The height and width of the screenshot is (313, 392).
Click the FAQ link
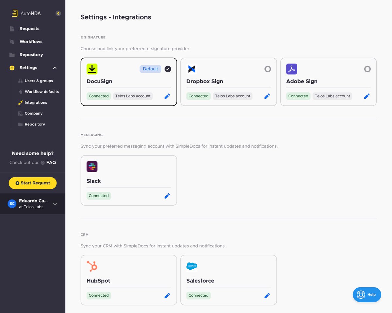tap(51, 162)
